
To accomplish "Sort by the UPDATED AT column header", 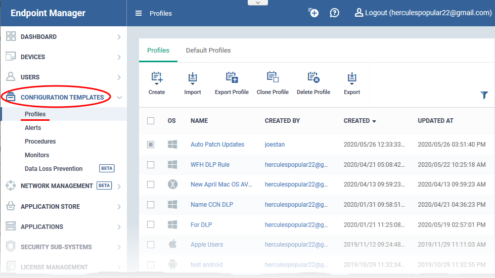I will [x=435, y=121].
